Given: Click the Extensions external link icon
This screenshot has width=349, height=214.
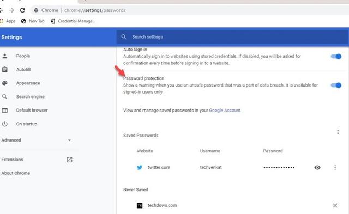Looking at the screenshot, I should tap(69, 160).
